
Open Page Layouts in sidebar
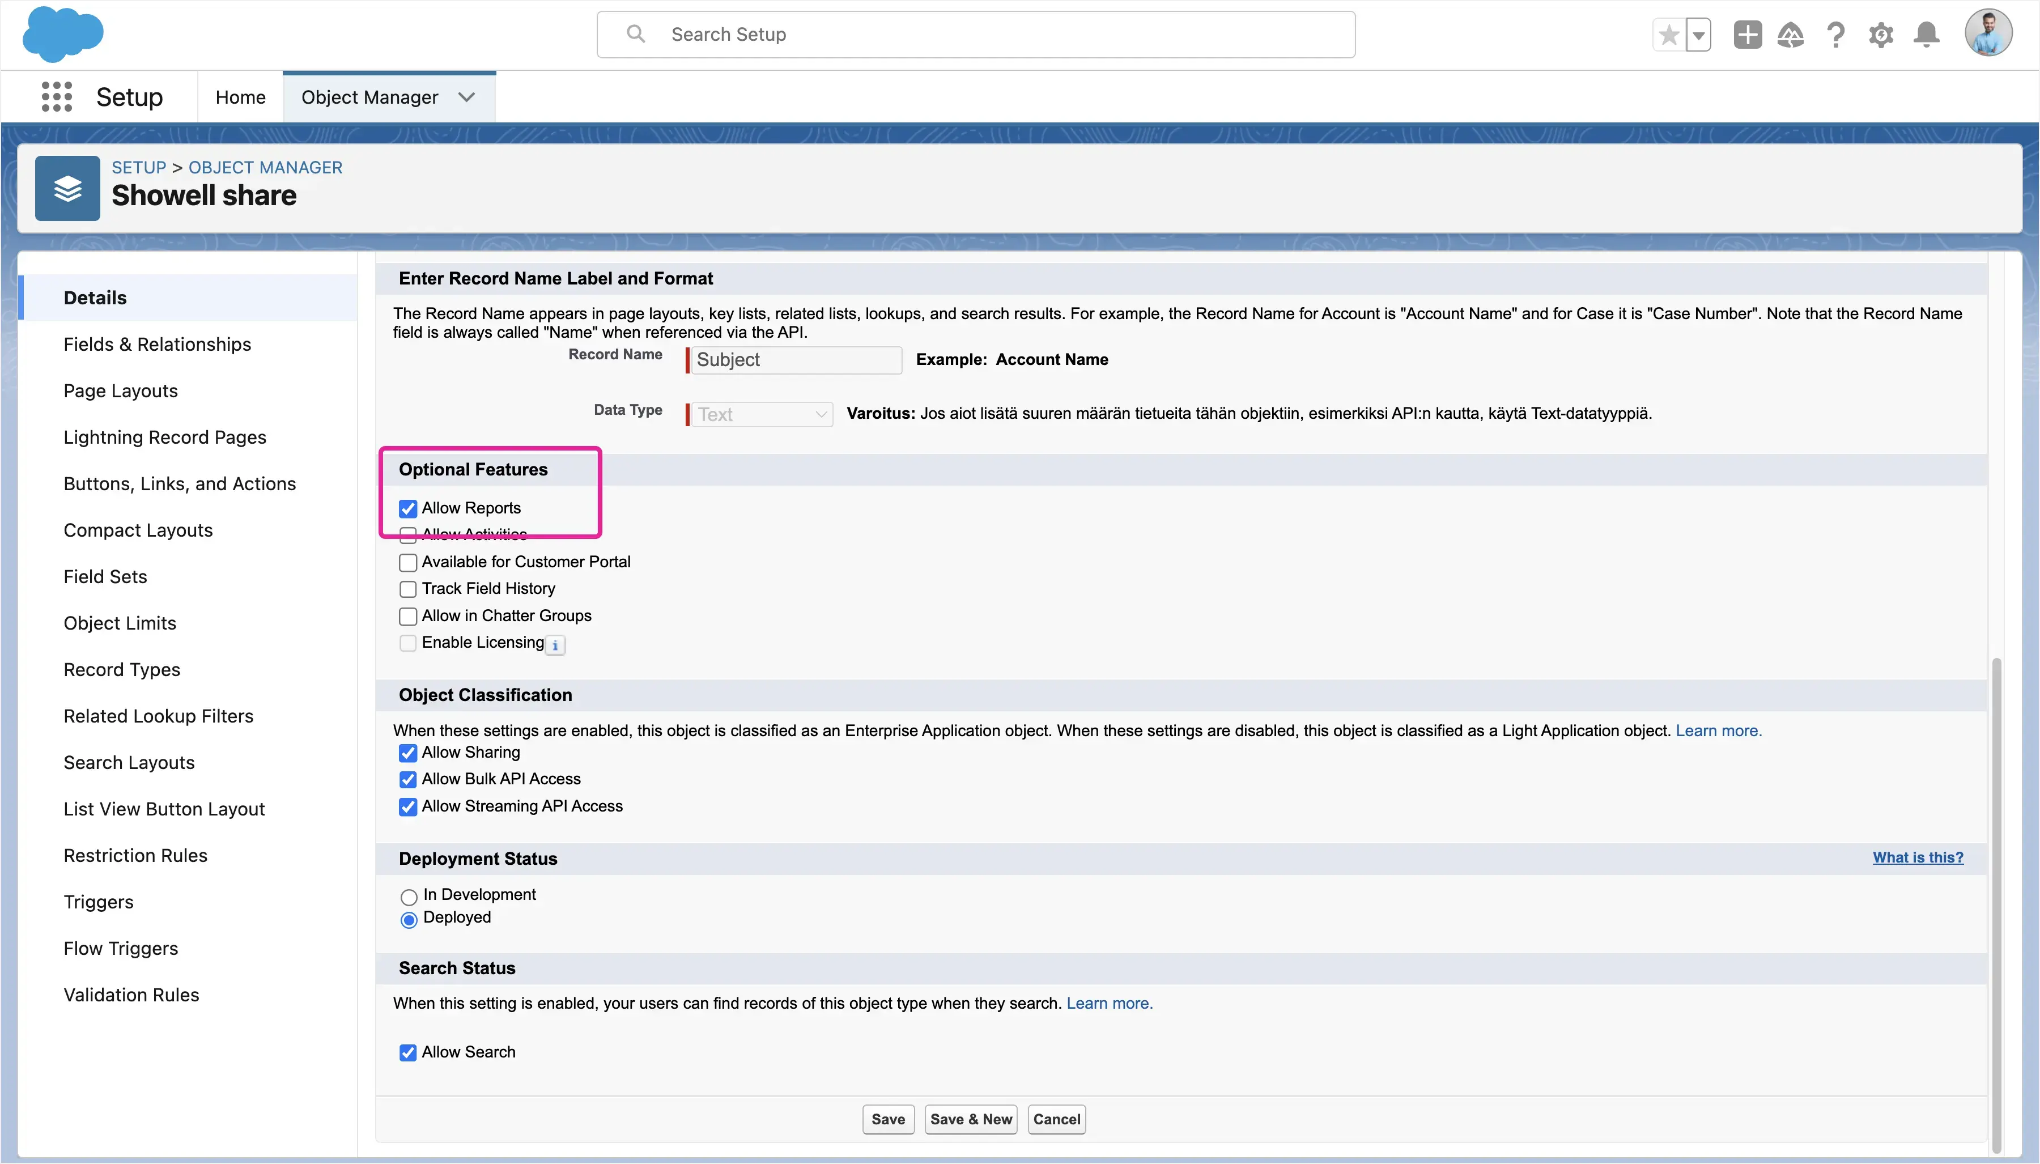[121, 390]
